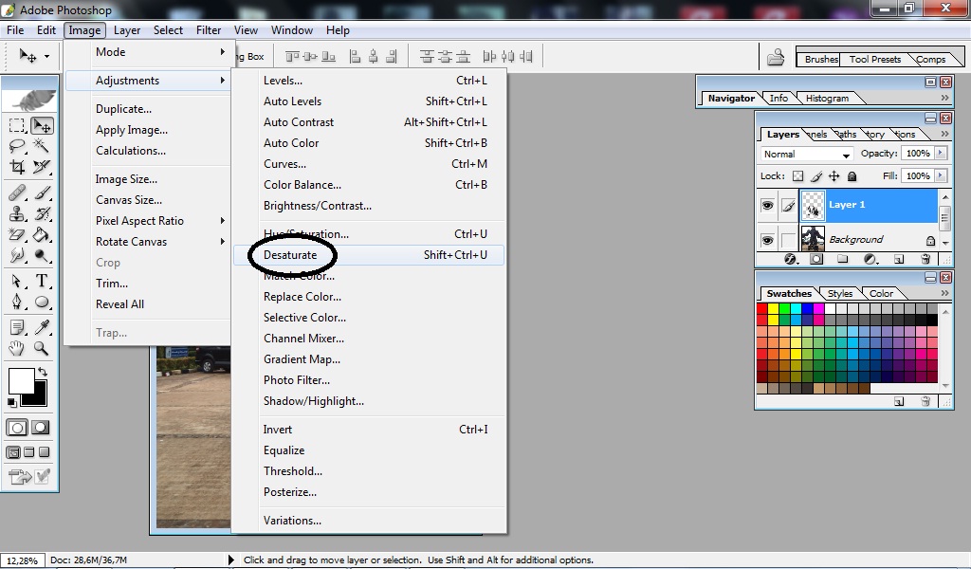Select the Type tool
Viewport: 971px width, 569px height.
(42, 281)
